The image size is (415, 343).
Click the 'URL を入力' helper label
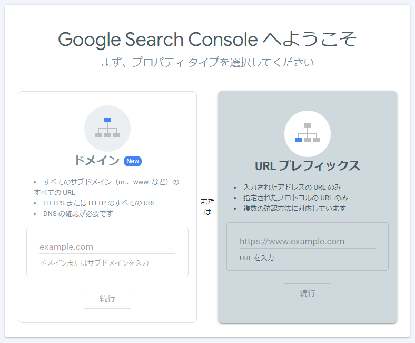[256, 258]
